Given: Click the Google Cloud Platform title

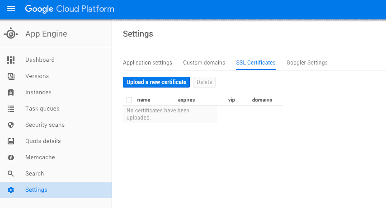Looking at the screenshot, I should 70,9.
